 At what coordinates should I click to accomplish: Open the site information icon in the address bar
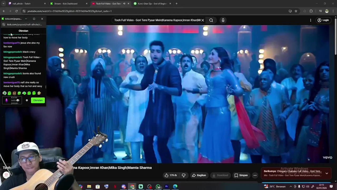pos(24,11)
